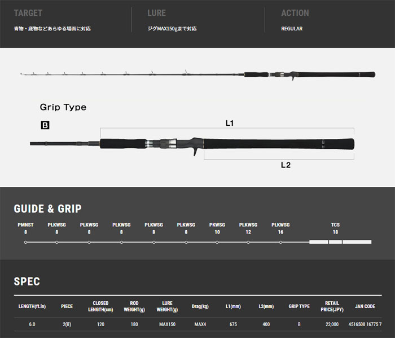Image resolution: width=395 pixels, height=338 pixels.
Task: Click the TARGET section heading
Action: point(28,13)
